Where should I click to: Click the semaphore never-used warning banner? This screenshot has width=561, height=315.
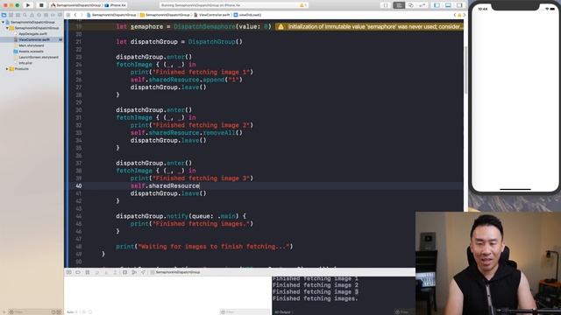coord(369,27)
